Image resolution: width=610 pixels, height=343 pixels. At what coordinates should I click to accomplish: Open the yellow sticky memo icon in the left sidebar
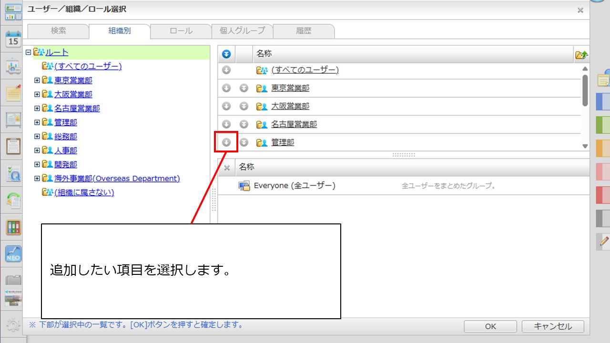pos(13,92)
